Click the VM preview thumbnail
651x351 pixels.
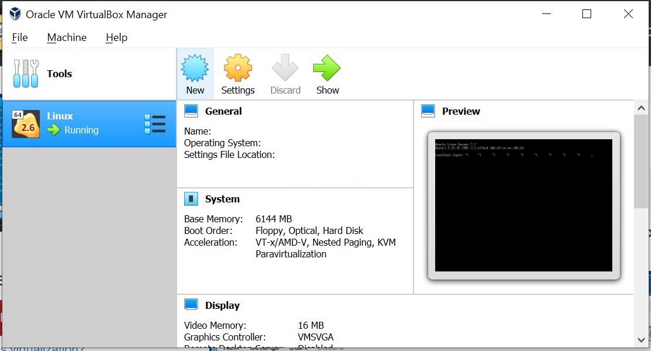click(523, 205)
